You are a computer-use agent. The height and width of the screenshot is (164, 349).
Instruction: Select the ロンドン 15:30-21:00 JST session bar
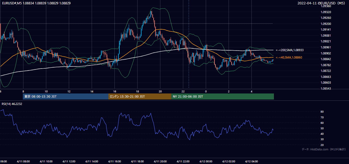pyautogui.click(x=140, y=96)
